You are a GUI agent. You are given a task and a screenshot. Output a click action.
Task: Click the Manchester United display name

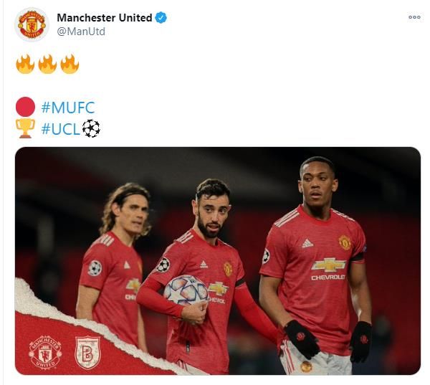coord(104,18)
